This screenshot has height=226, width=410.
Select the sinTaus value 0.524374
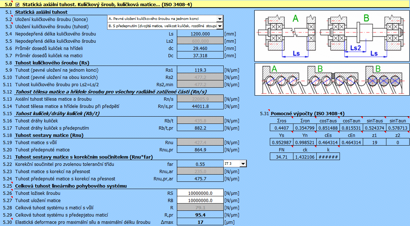pyautogui.click(x=375, y=128)
